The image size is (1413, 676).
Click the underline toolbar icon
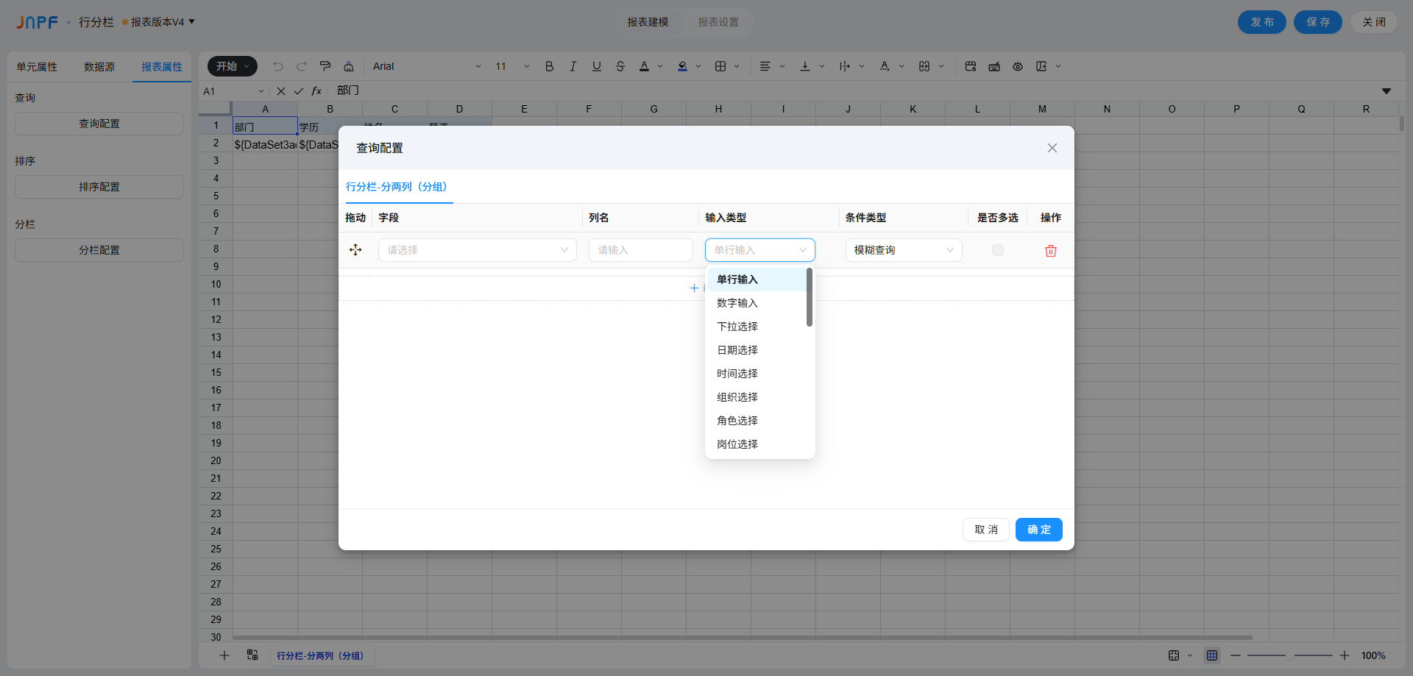(596, 66)
